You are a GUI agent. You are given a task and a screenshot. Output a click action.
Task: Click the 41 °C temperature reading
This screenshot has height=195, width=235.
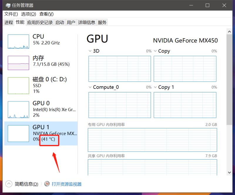(48, 139)
